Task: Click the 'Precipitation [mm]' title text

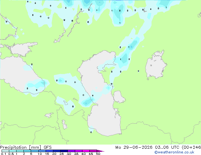Action: click(x=21, y=147)
